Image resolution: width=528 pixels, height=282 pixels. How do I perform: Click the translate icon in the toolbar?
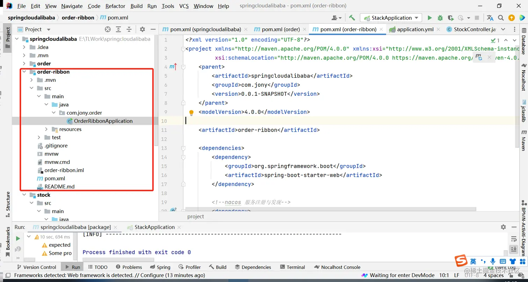490,18
